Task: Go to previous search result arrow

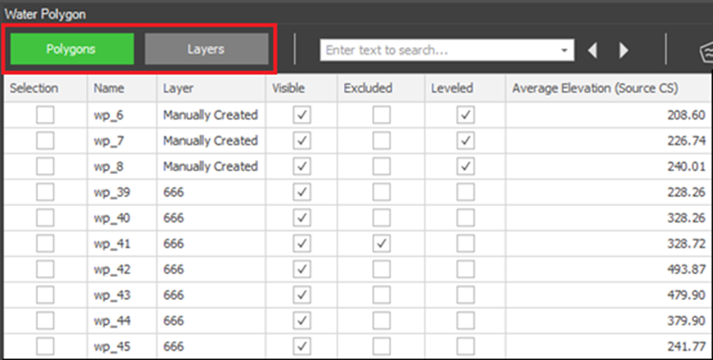Action: pyautogui.click(x=592, y=50)
